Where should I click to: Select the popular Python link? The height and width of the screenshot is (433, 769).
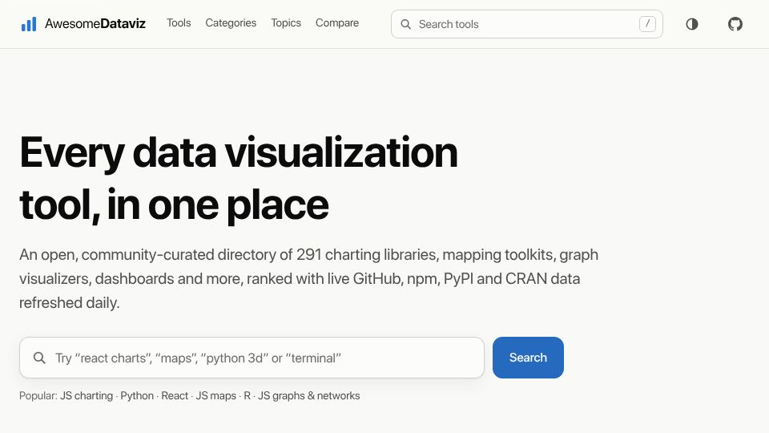137,395
